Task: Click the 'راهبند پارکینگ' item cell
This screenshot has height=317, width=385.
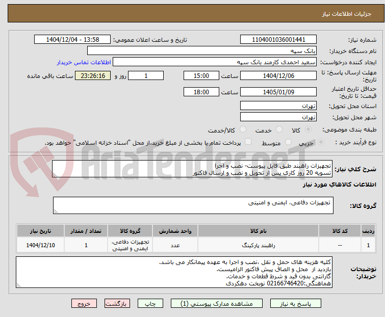Action: pos(259,245)
